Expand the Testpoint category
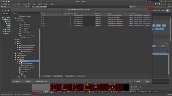Viewport: 172px width, 96px height. (x=16, y=53)
